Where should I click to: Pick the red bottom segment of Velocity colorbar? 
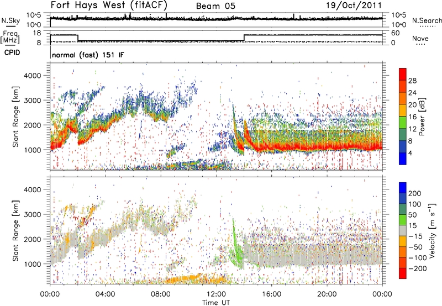(403, 273)
